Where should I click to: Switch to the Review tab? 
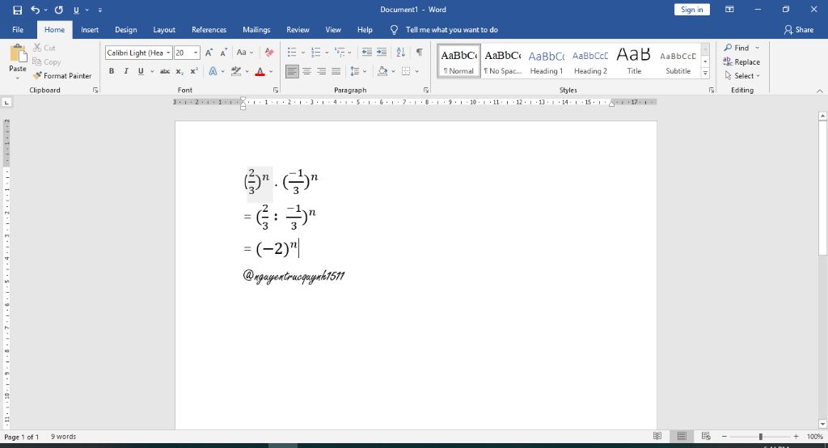pos(298,30)
